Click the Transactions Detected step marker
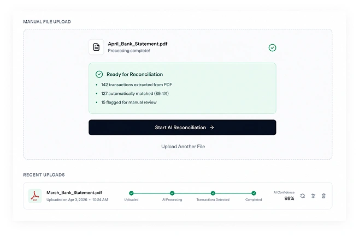This screenshot has width=359, height=236. pos(213,193)
